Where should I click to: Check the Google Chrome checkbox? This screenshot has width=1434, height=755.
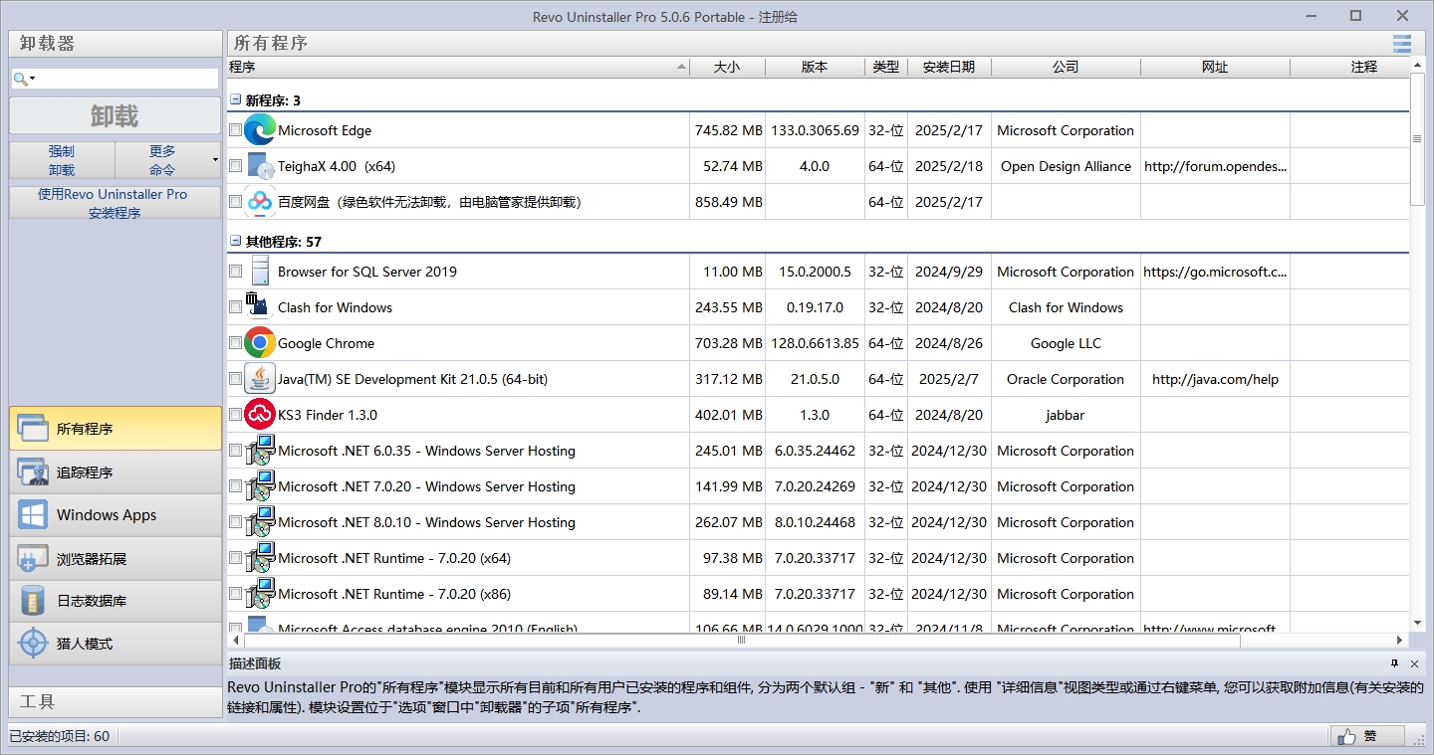[x=235, y=343]
